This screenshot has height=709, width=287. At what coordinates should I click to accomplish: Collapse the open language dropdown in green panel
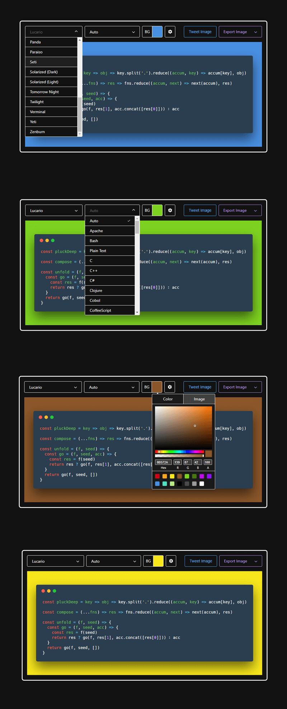112,210
